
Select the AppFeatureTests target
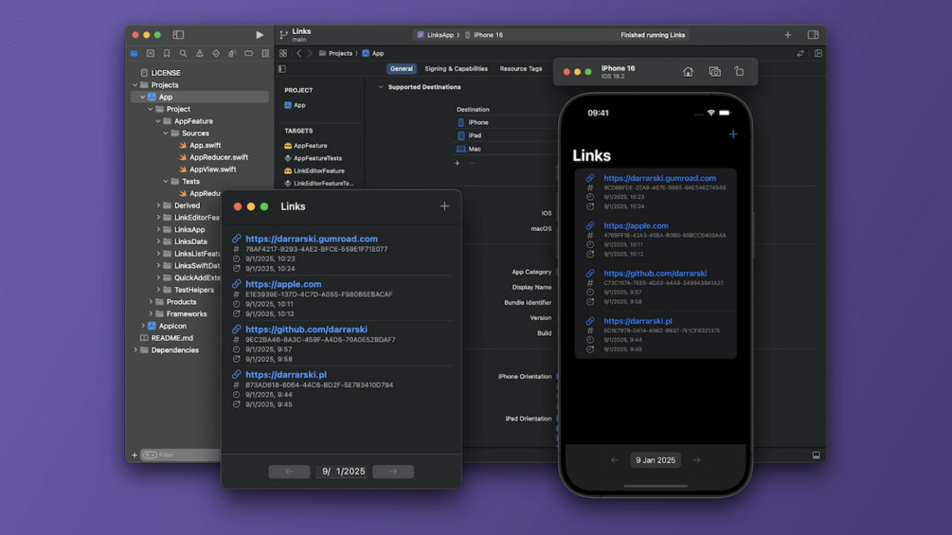[317, 158]
